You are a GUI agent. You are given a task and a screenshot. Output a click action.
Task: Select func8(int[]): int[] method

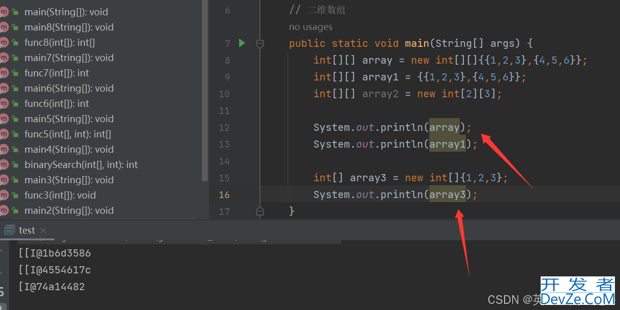60,42
